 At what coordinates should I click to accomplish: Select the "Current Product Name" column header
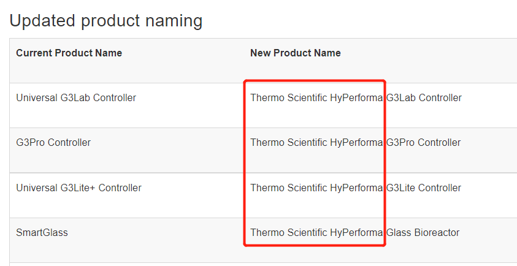(x=69, y=53)
